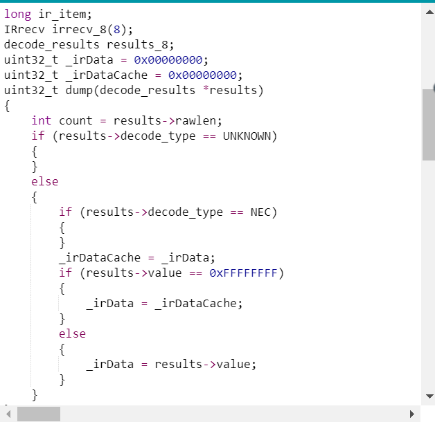
Task: Click the horizontal scrollbar right arrow
Action: [x=412, y=414]
